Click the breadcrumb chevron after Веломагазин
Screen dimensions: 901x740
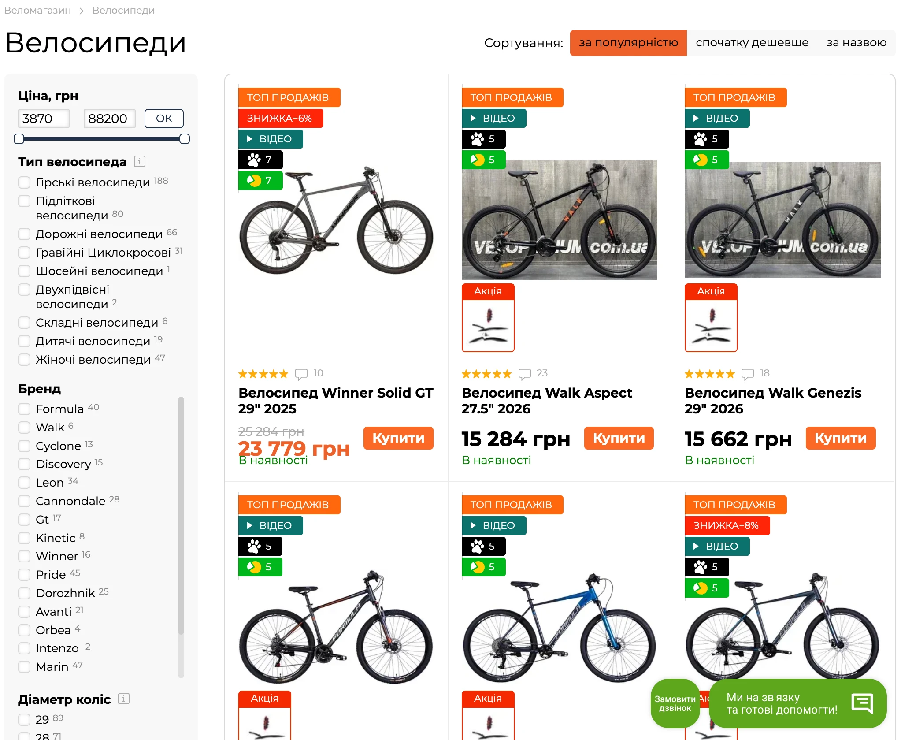click(82, 11)
